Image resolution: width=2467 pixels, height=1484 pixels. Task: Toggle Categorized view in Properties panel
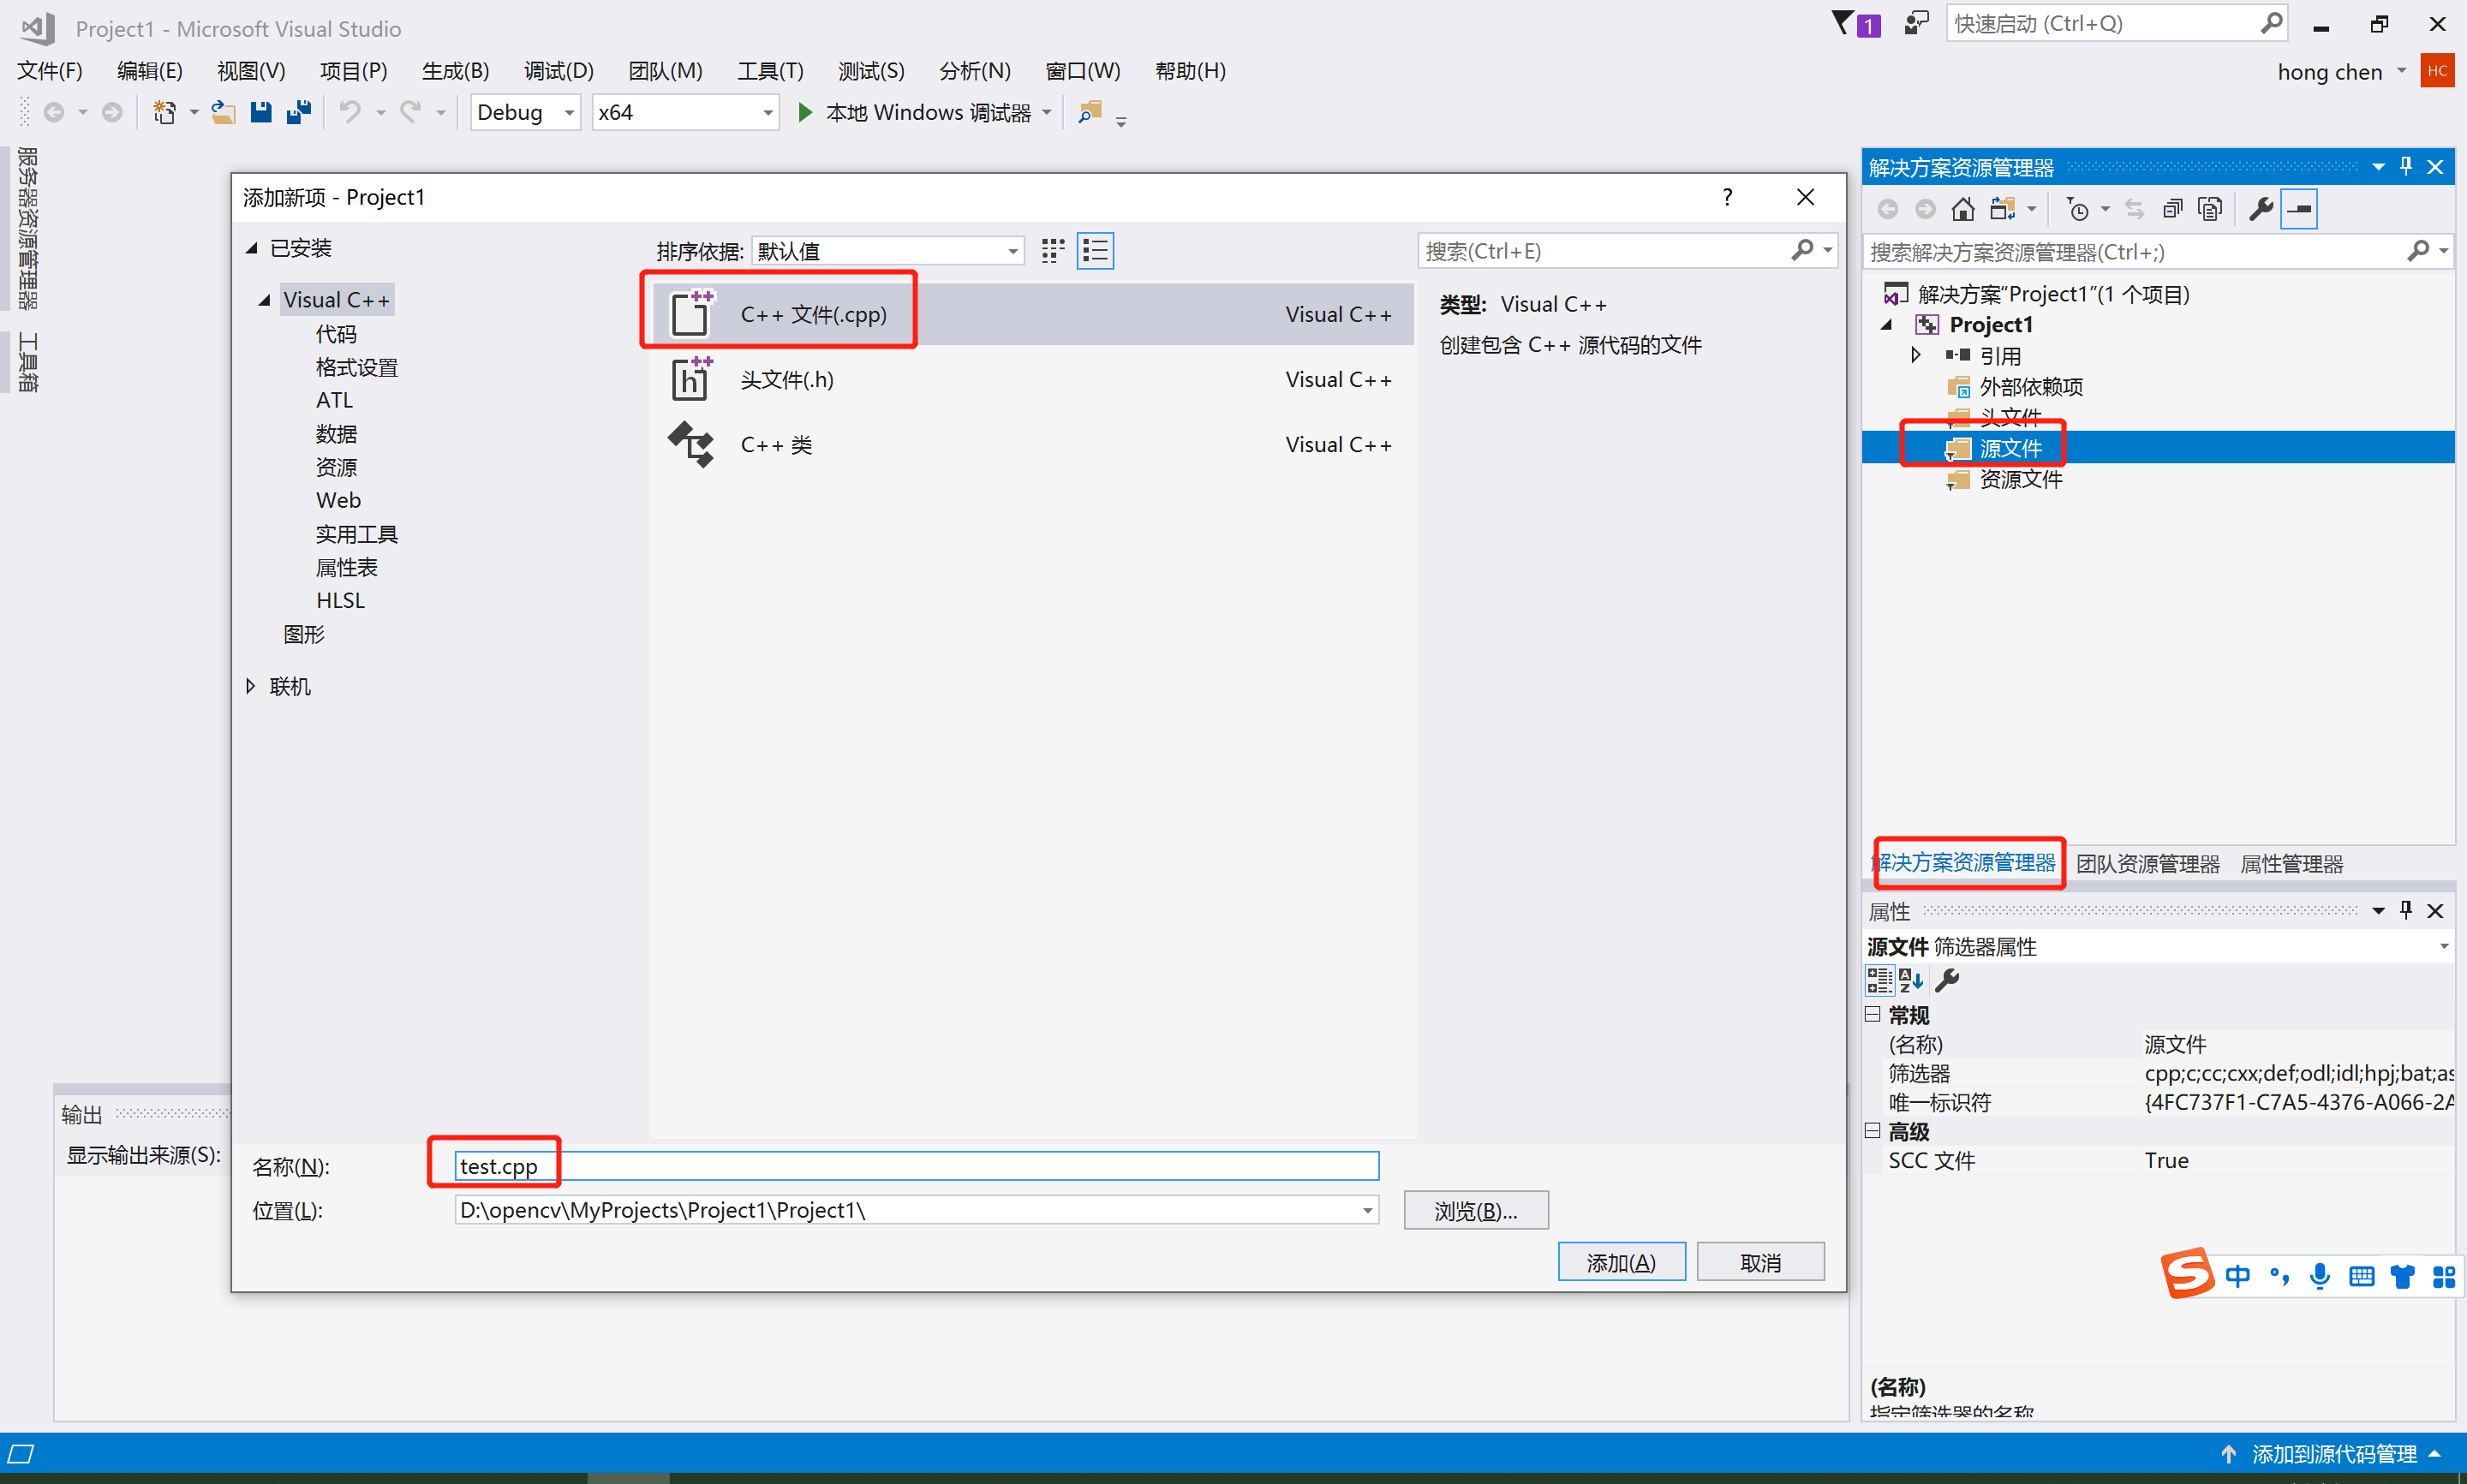tap(1879, 980)
